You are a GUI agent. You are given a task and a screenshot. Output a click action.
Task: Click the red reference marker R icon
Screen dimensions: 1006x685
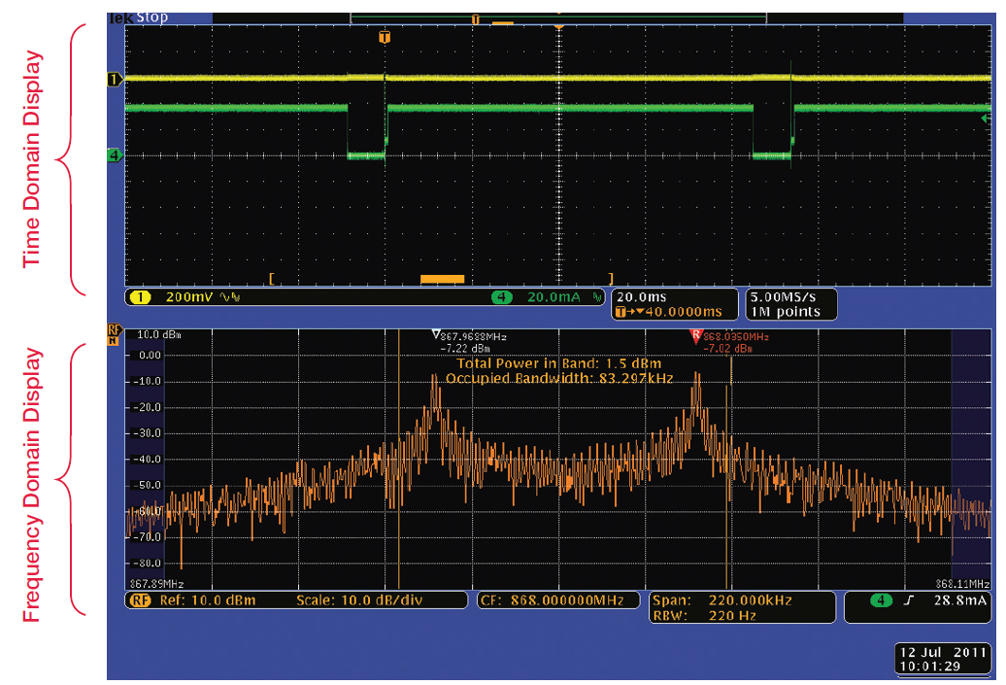(x=694, y=335)
